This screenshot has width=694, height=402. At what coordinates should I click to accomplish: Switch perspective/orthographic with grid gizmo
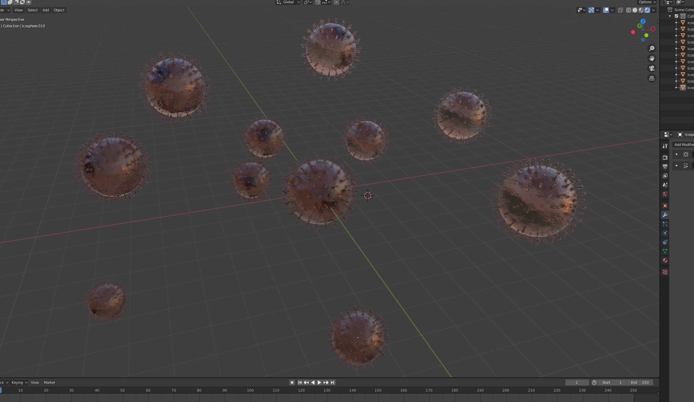652,78
